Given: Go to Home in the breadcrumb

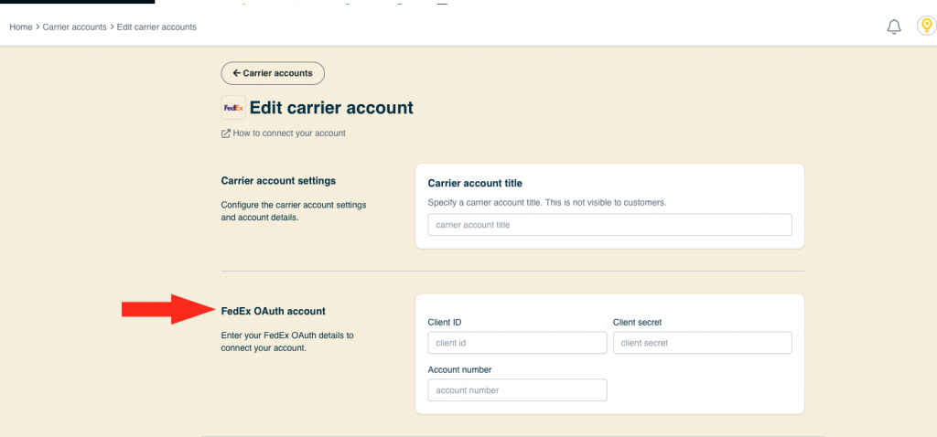Looking at the screenshot, I should [21, 27].
